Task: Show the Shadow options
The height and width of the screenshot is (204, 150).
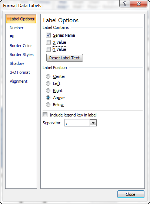Action: [17, 63]
